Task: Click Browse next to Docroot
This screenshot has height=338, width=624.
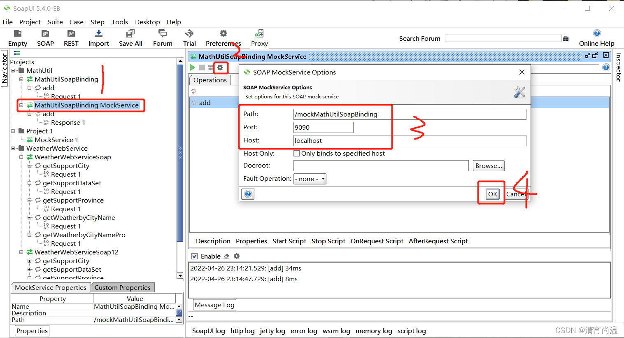Action: [488, 166]
